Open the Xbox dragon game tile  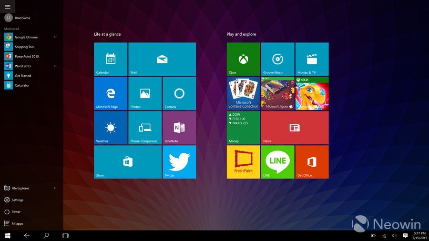pos(312,93)
